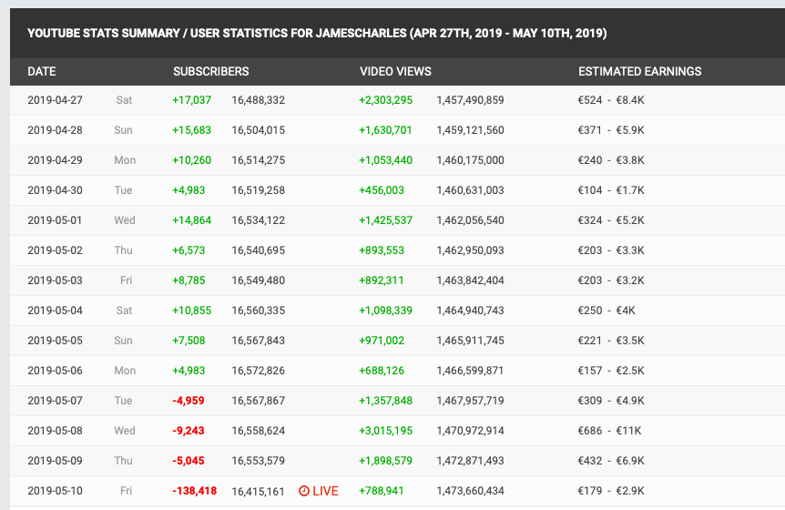Click the €686 - €11K earnings cell

point(609,431)
